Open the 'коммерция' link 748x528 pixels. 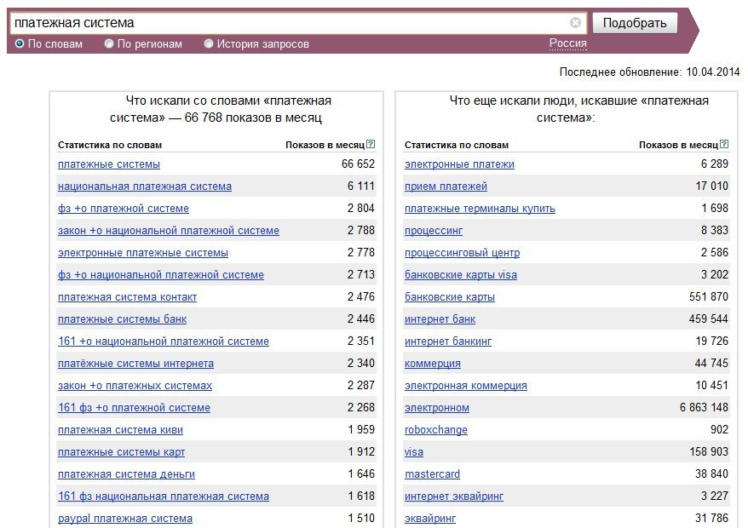(x=433, y=364)
